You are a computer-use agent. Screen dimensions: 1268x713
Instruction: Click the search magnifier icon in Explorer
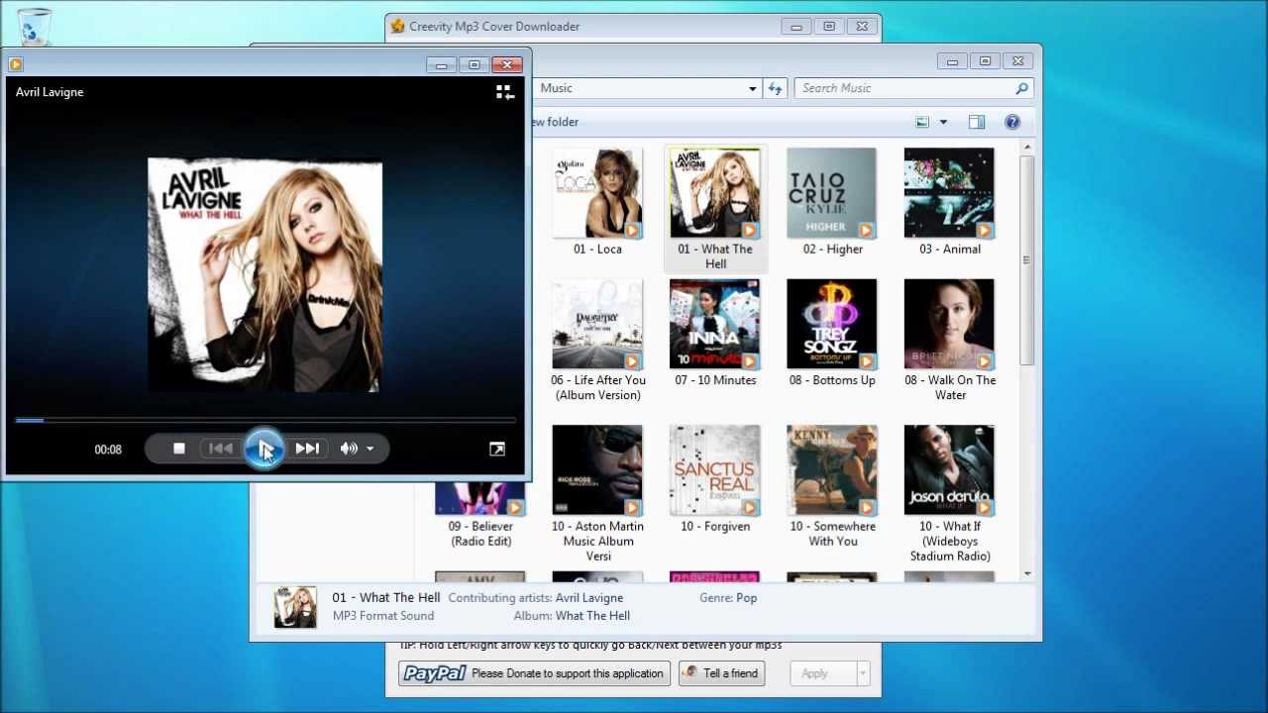[x=1021, y=88]
